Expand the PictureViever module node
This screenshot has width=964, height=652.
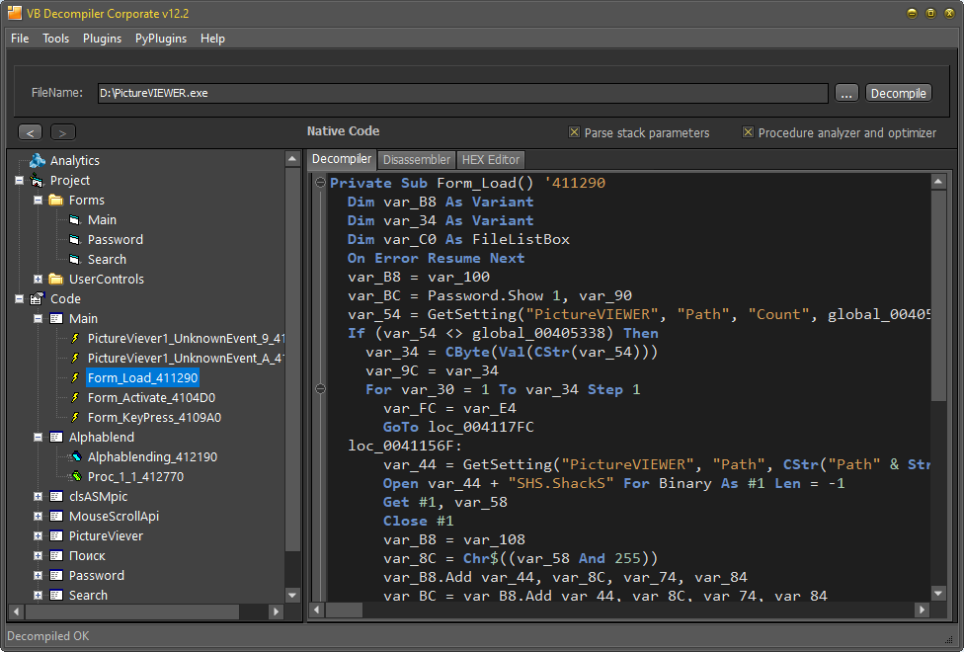pos(38,535)
